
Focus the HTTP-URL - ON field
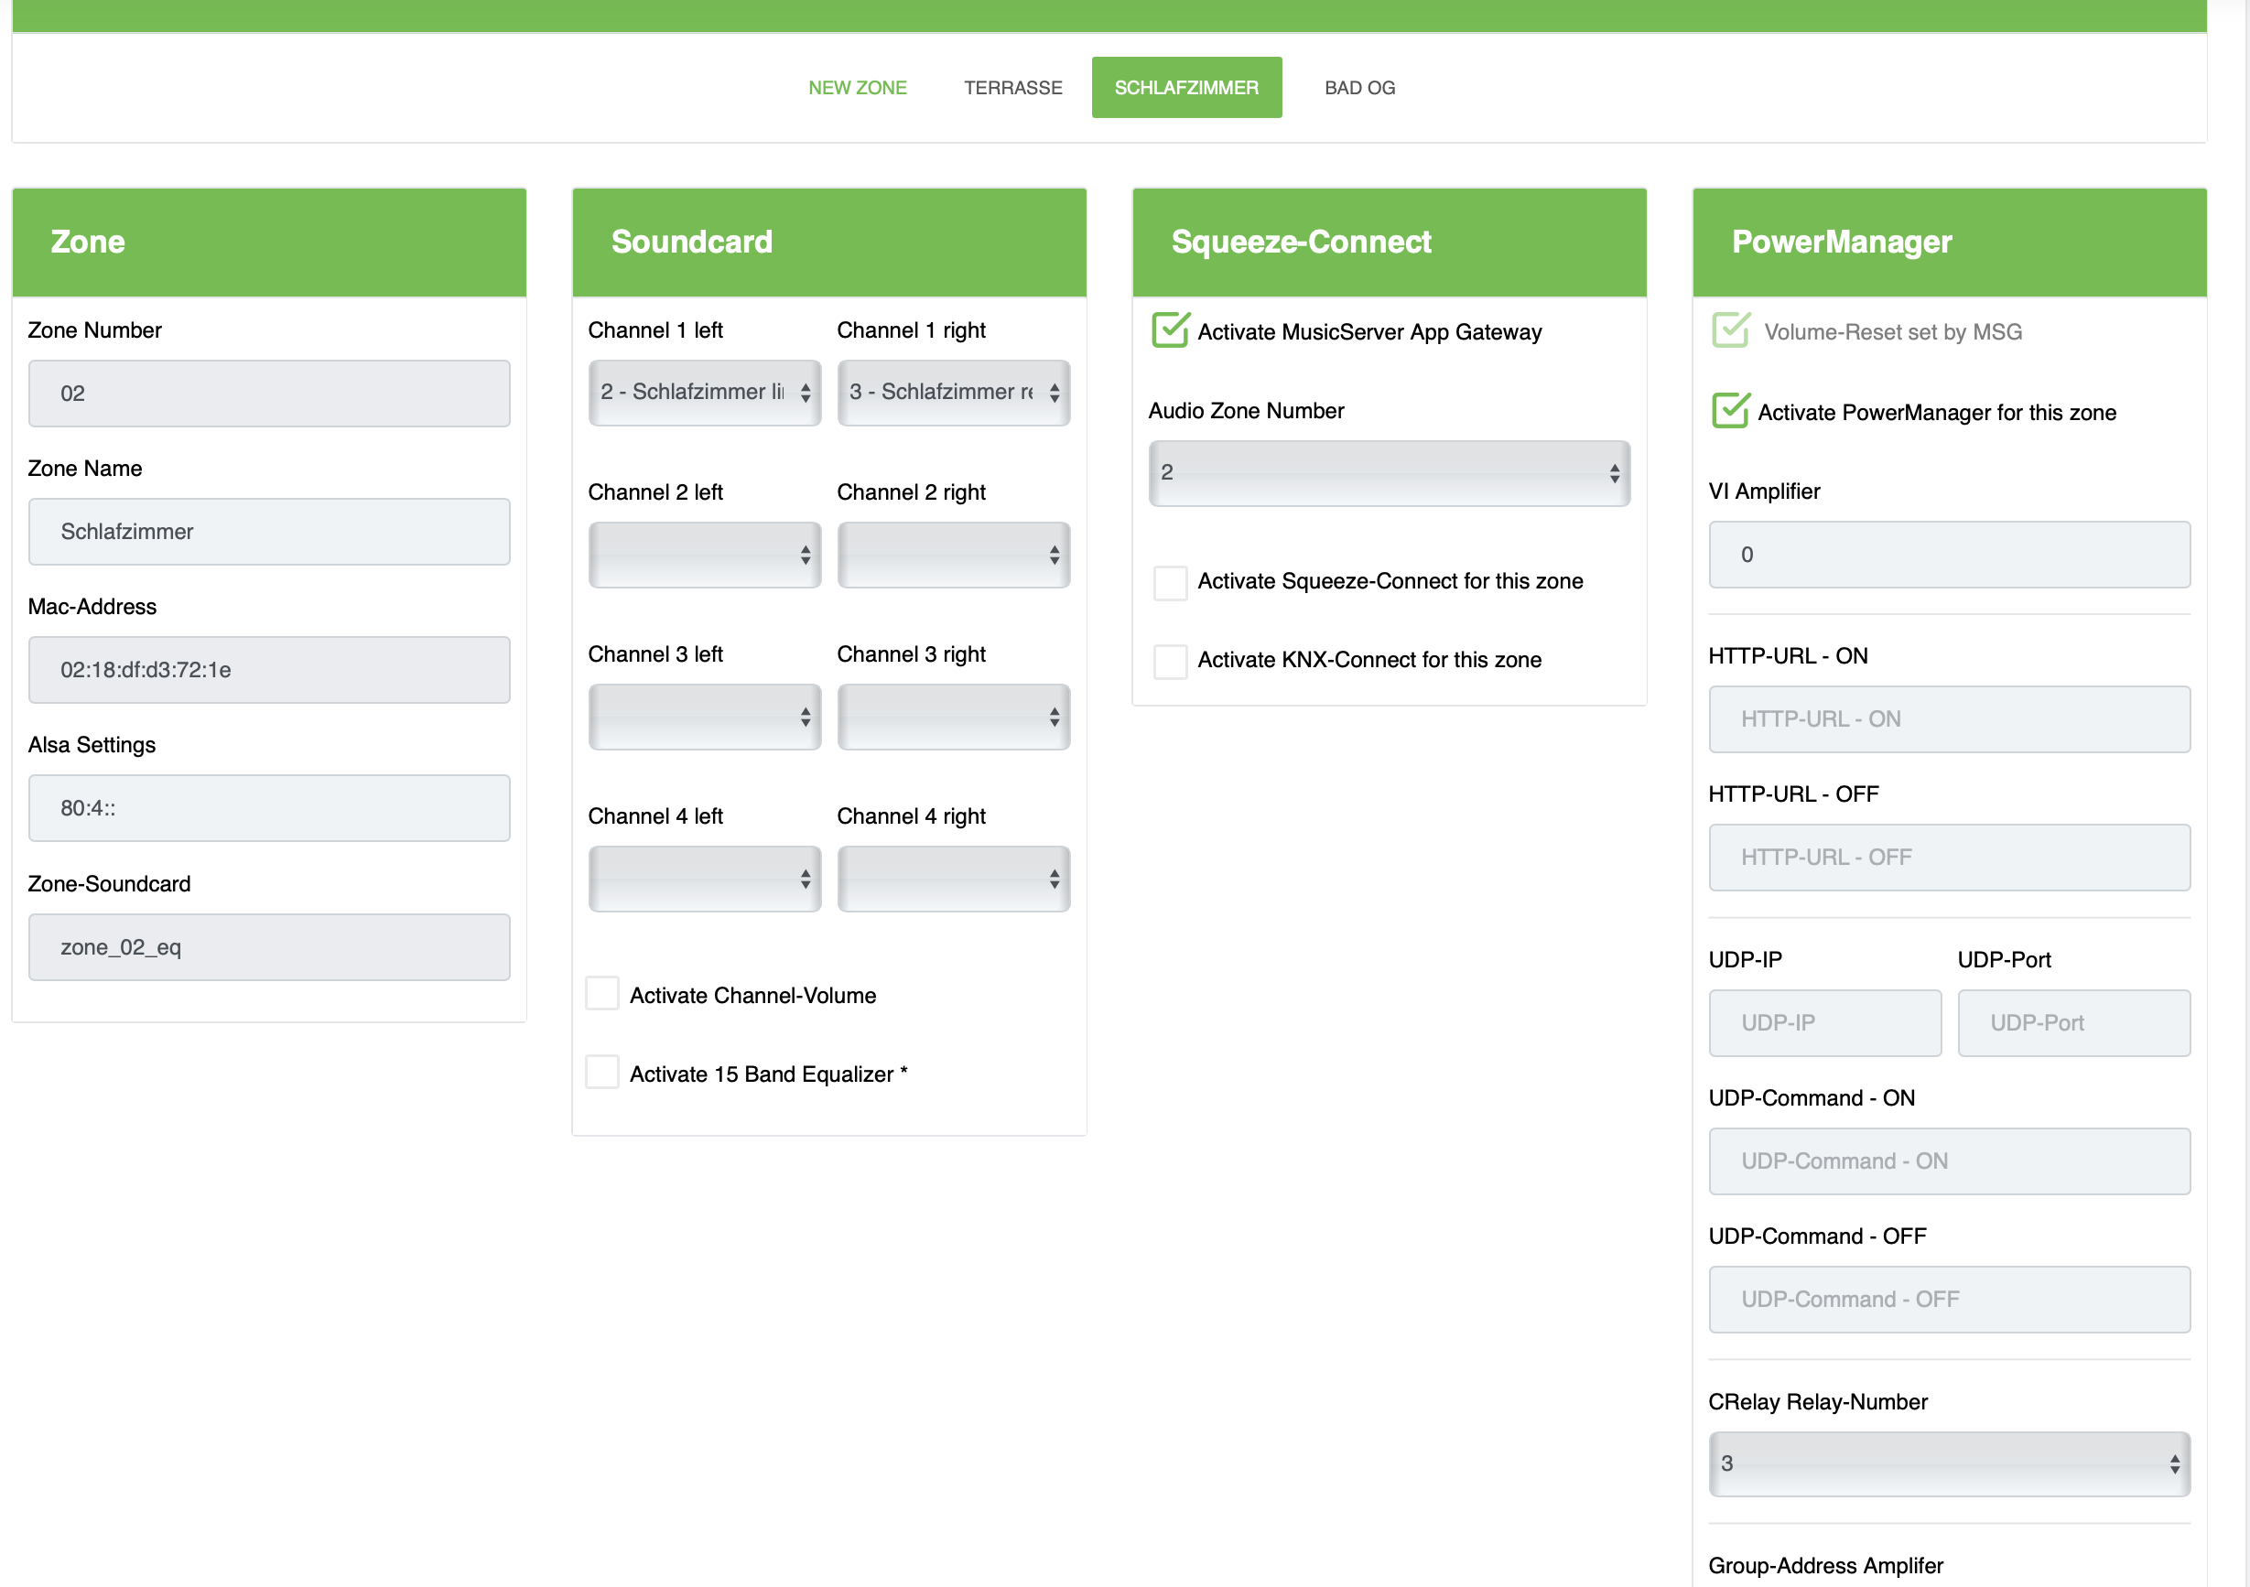click(1948, 719)
